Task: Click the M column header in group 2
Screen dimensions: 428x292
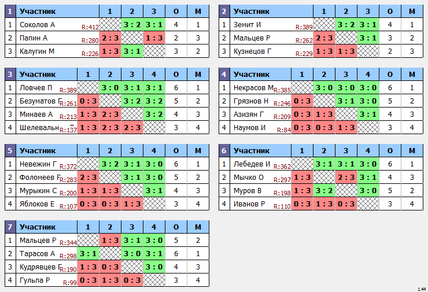Action: coord(412,12)
